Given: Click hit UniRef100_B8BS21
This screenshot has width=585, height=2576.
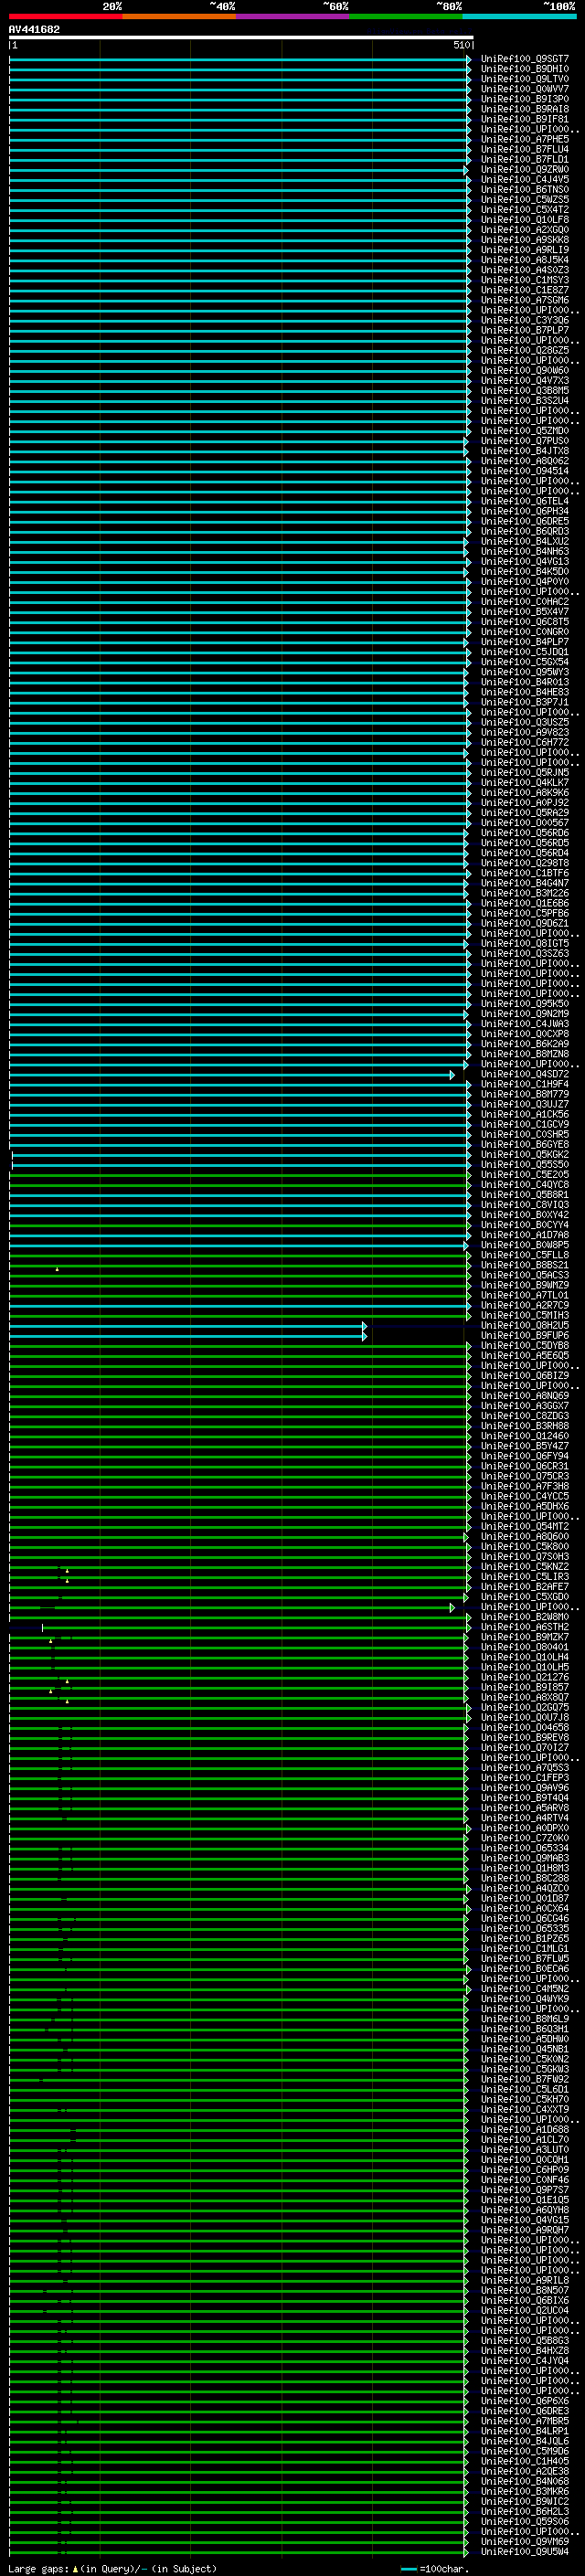Looking at the screenshot, I should (525, 1265).
